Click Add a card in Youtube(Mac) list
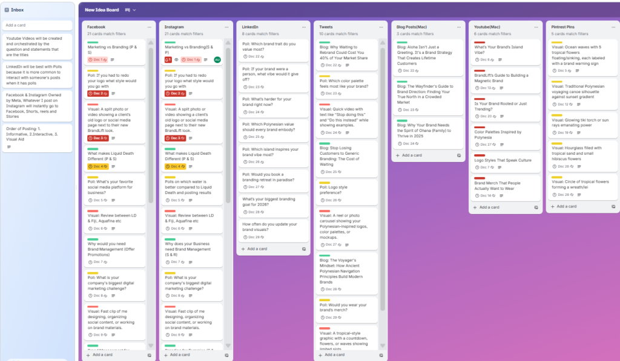The width and height of the screenshot is (620, 361). pyautogui.click(x=490, y=207)
